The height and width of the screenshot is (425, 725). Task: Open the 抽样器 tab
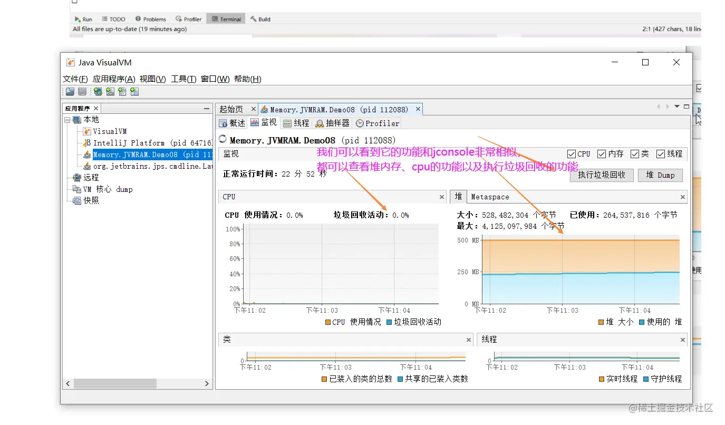(x=333, y=123)
